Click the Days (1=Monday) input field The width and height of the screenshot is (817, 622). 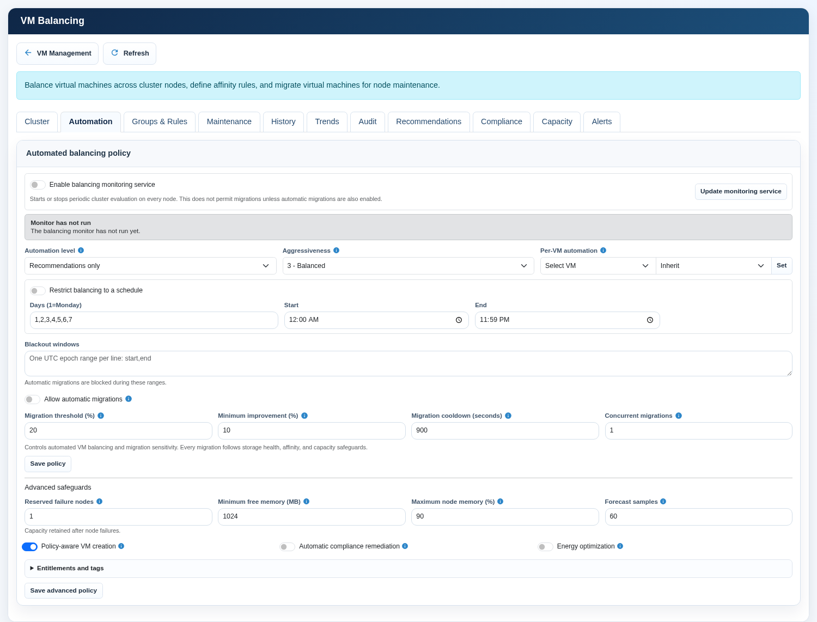click(x=154, y=320)
